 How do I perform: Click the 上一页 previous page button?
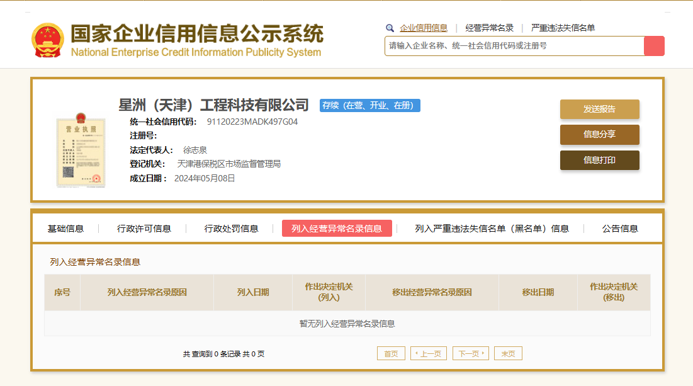pos(429,353)
